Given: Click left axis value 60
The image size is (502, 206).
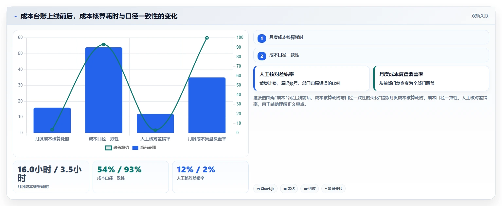Looking at the screenshot, I should point(20,38).
